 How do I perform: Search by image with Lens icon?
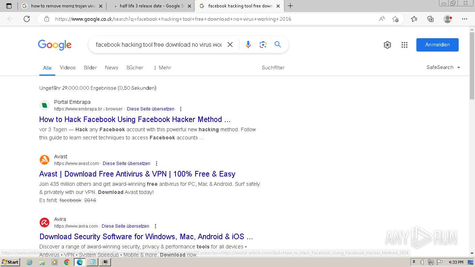pos(263,44)
